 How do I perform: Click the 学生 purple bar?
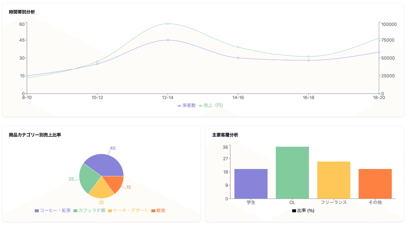point(251,184)
